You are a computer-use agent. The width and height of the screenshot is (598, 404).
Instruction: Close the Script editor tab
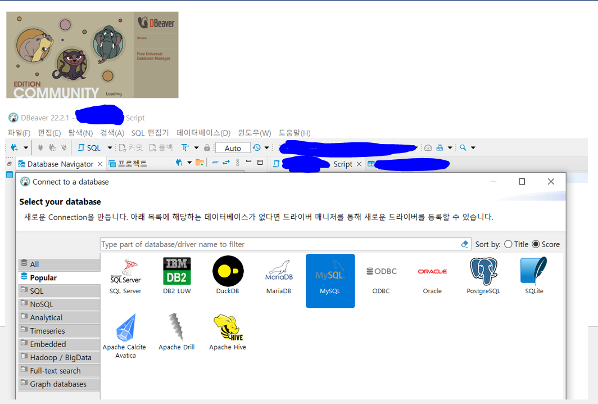[x=359, y=164]
